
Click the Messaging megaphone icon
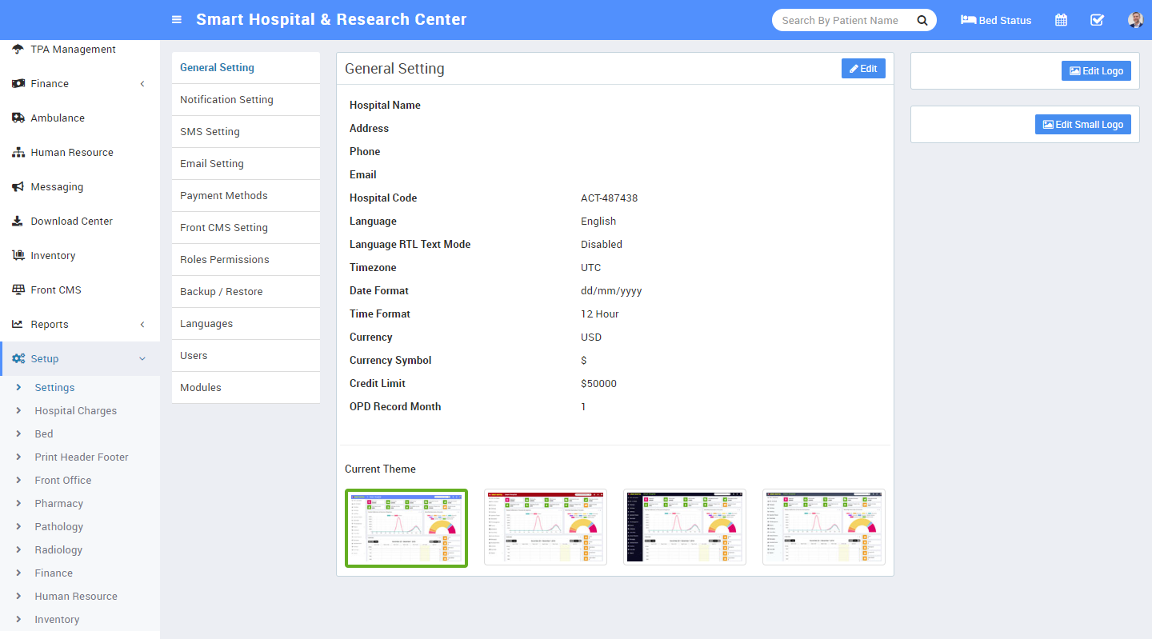tap(18, 186)
